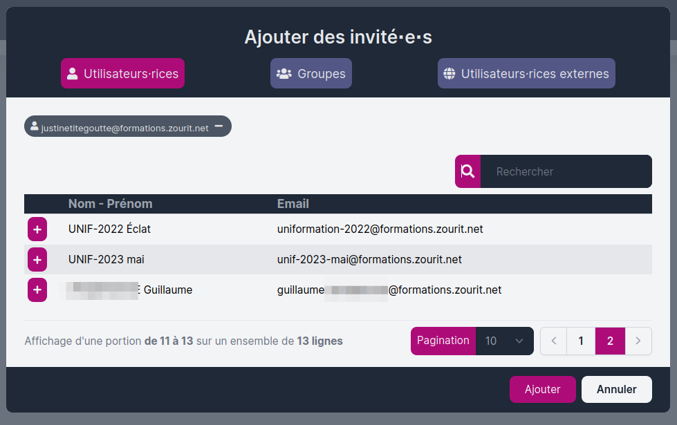Cancel with the Annuler button
The height and width of the screenshot is (425, 677).
tap(616, 389)
